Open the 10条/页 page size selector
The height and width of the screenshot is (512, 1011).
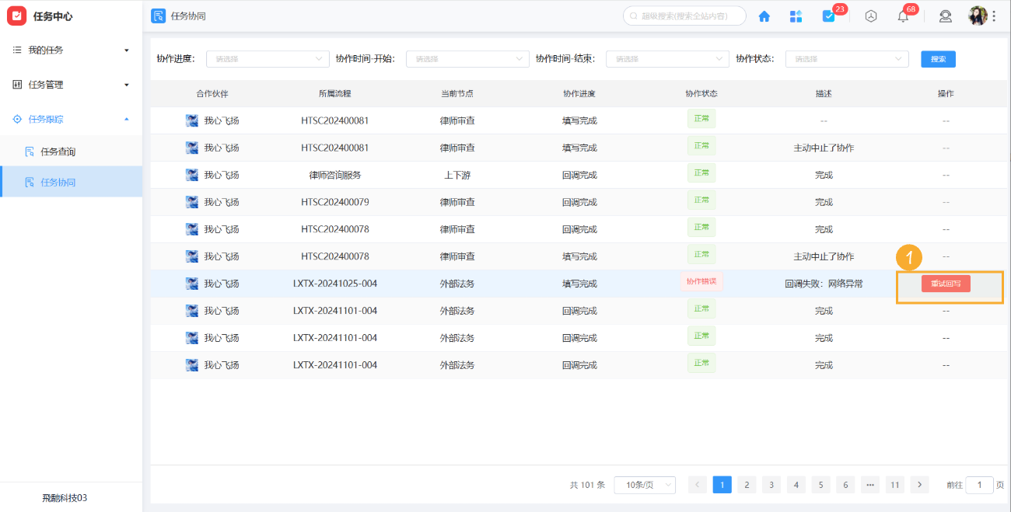(x=645, y=484)
